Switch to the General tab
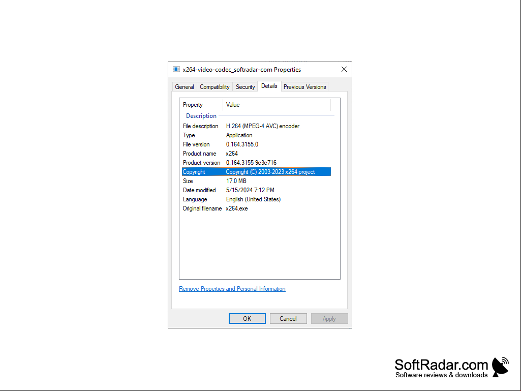 185,87
